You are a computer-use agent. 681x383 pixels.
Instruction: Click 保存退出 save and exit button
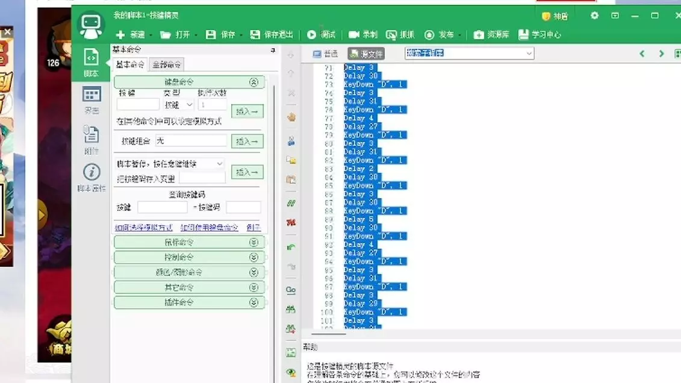[x=272, y=35]
